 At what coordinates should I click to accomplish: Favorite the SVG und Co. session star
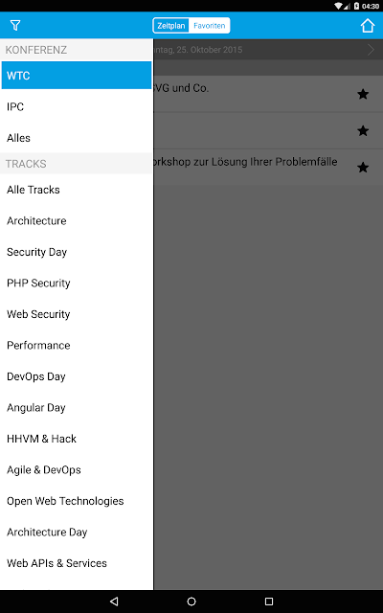tap(363, 94)
